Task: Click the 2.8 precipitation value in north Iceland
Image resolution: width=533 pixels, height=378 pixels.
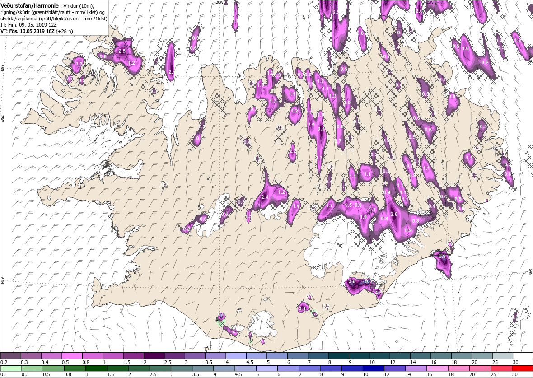Action: coord(321,130)
